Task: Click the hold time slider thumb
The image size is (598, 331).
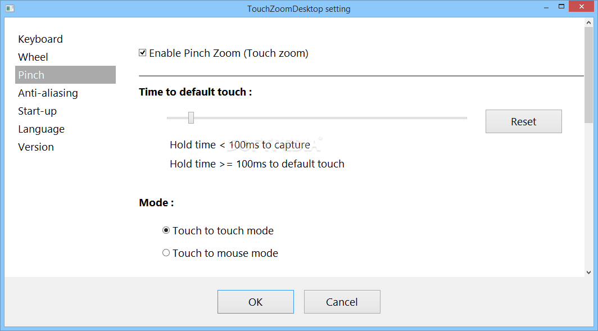Action: click(191, 118)
